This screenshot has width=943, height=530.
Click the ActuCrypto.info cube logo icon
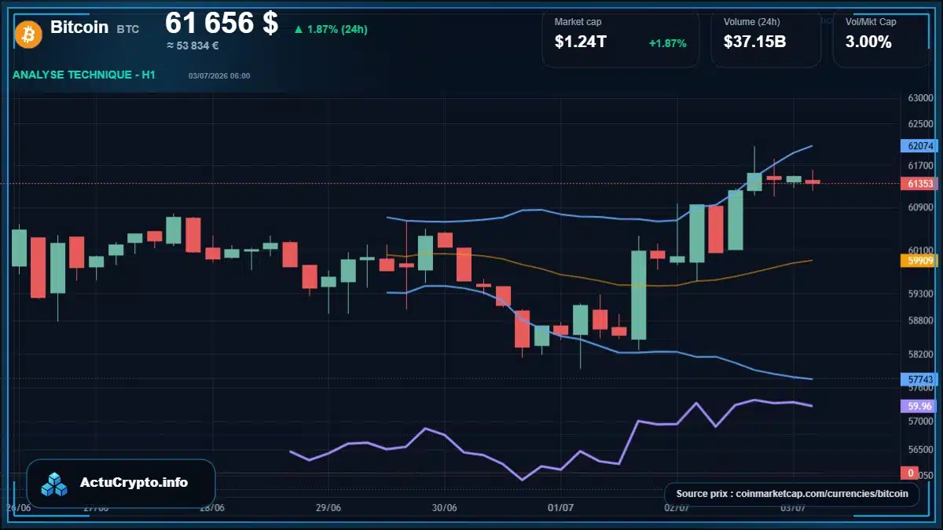[55, 484]
